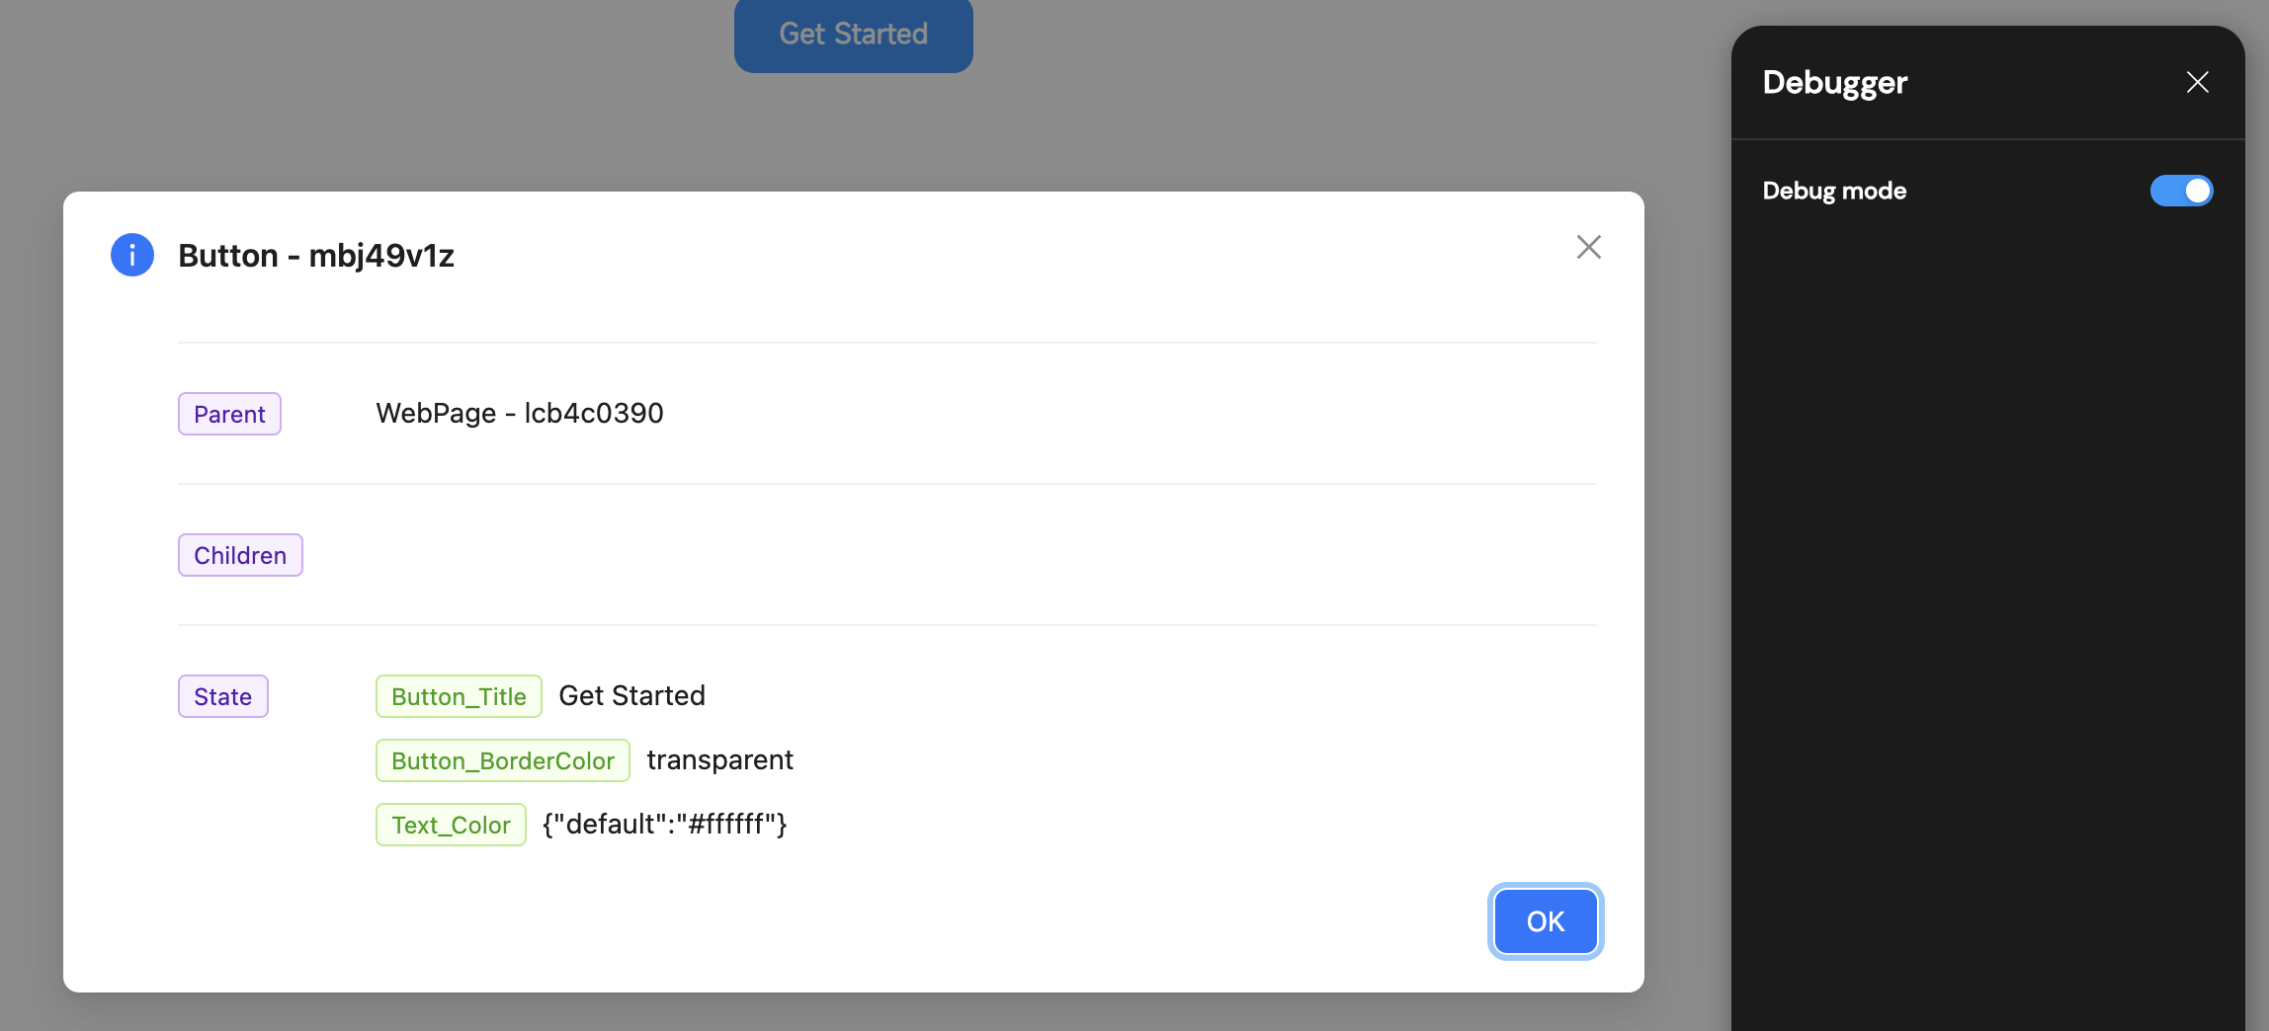
Task: Click the Text_Color state tag
Action: pos(451,825)
